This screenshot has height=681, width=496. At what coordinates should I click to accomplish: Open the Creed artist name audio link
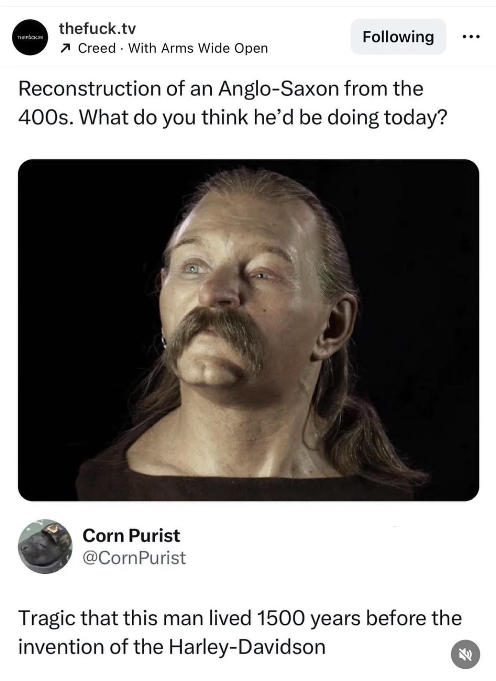coord(97,48)
